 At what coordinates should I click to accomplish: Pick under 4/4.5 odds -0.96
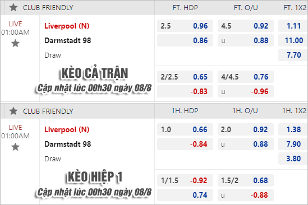tap(246, 91)
